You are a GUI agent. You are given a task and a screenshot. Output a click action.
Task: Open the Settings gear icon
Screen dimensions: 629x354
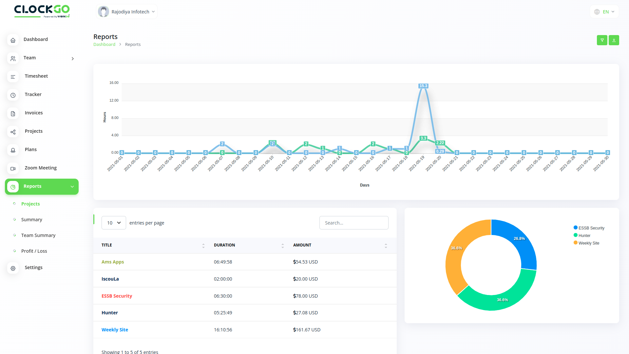13,268
